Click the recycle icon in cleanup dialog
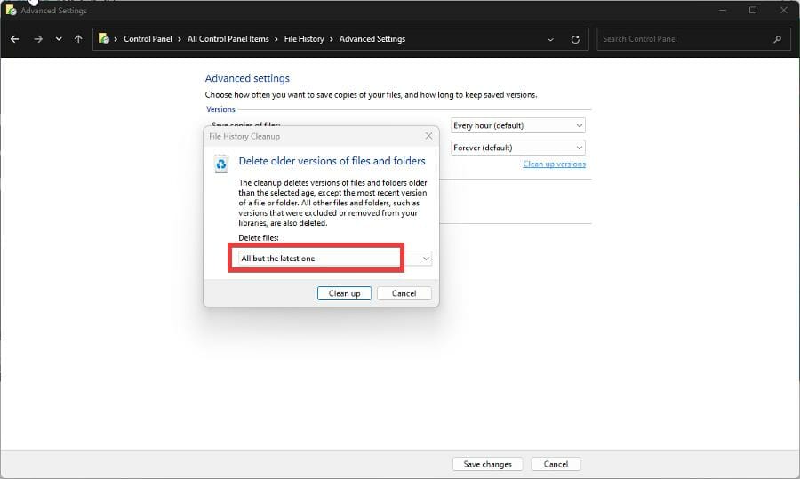The width and height of the screenshot is (800, 479). pos(221,164)
